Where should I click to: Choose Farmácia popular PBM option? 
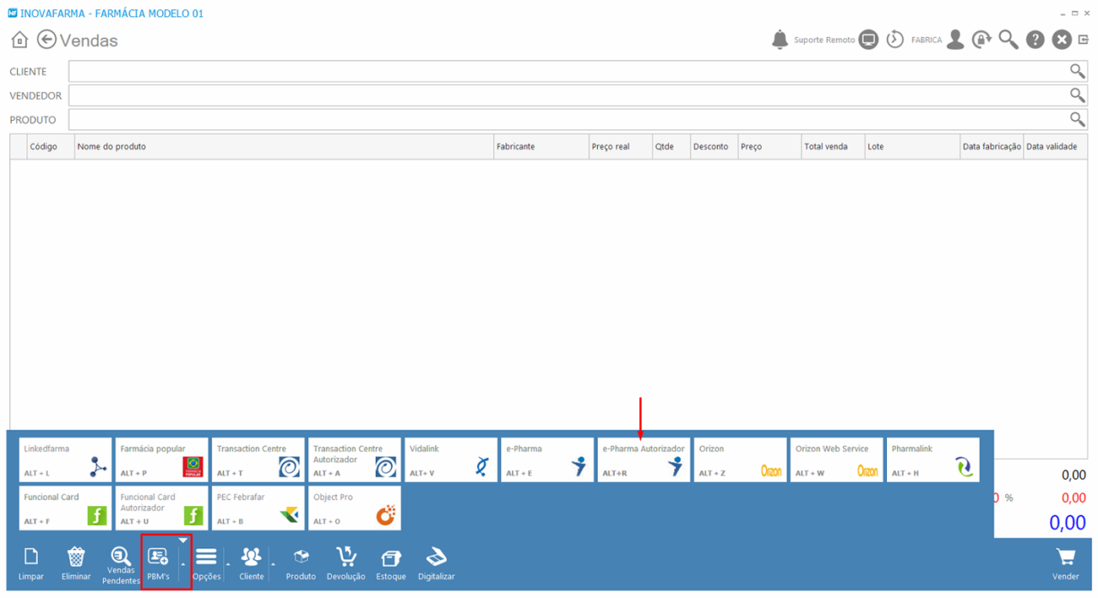tap(162, 460)
